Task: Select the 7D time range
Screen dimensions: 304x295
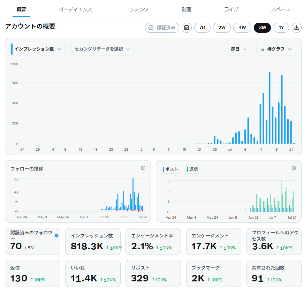Action: click(x=202, y=28)
